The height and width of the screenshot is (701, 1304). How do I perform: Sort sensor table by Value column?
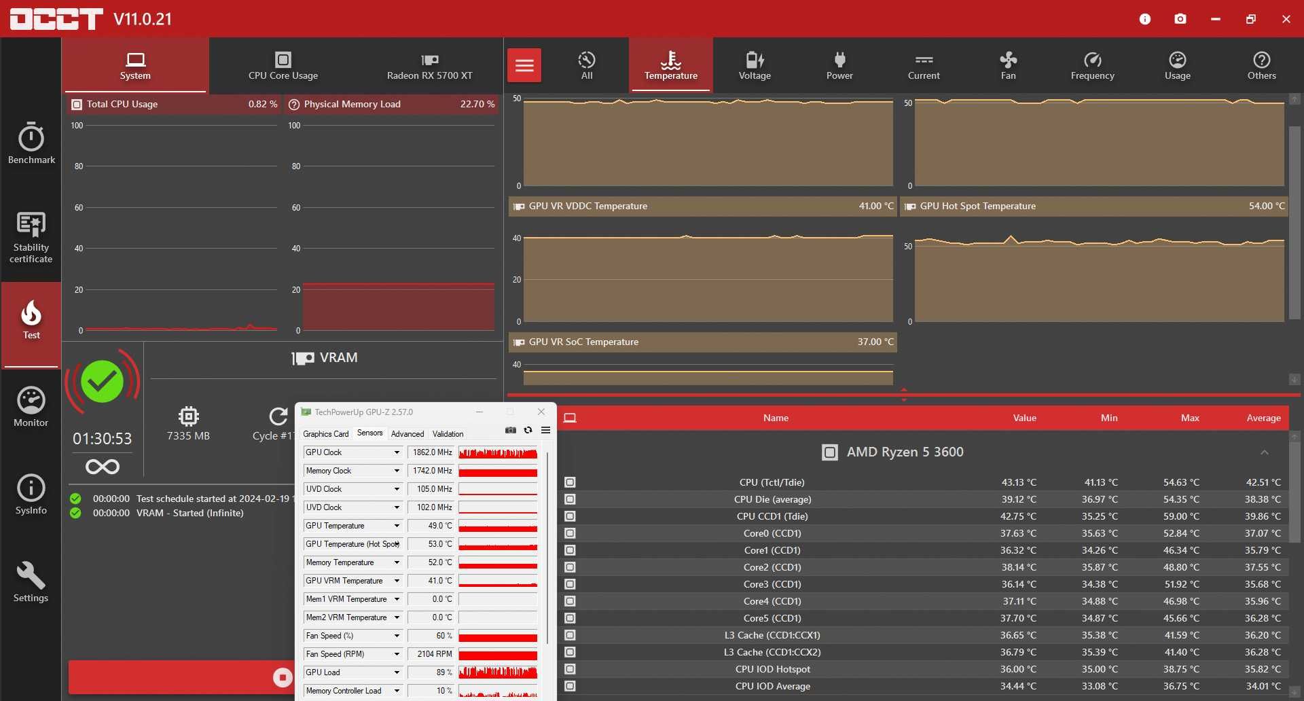pyautogui.click(x=1024, y=418)
